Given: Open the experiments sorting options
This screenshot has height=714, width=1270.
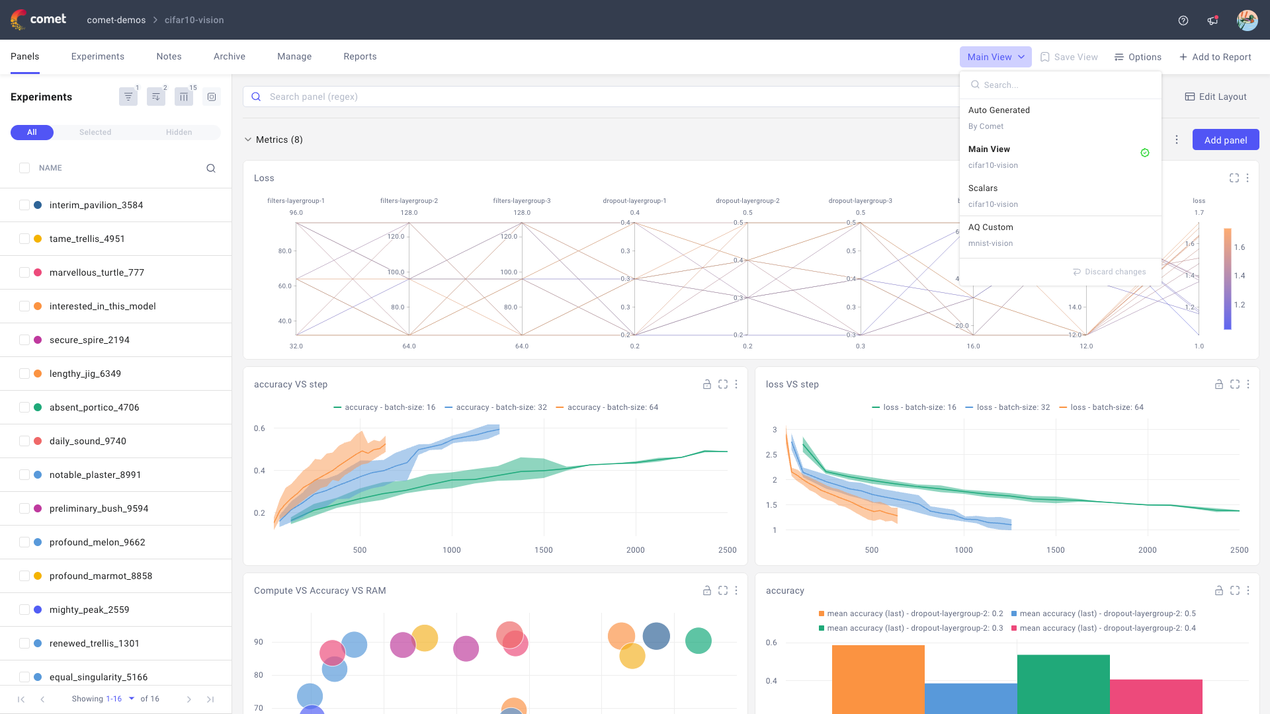Looking at the screenshot, I should (155, 97).
